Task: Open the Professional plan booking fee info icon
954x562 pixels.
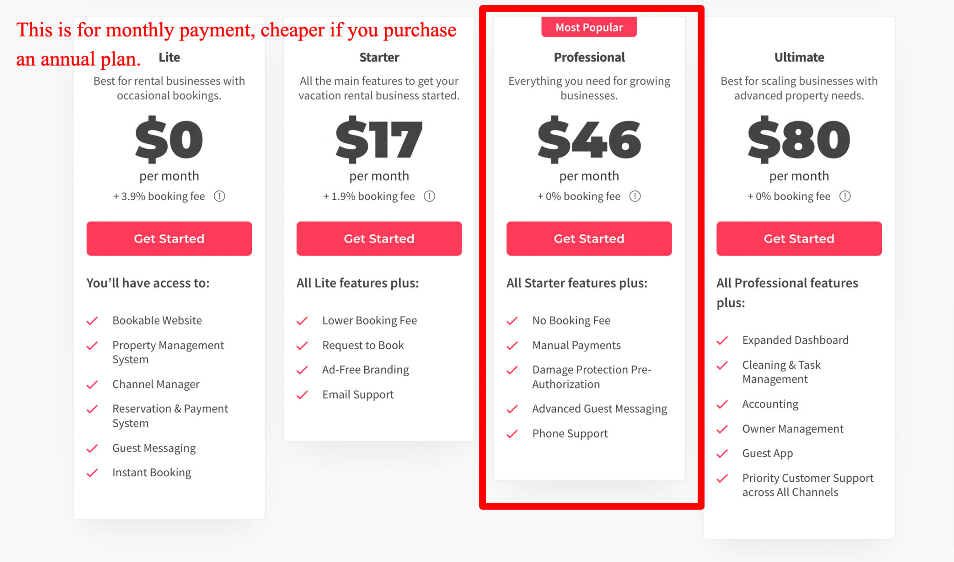Action: [x=635, y=196]
